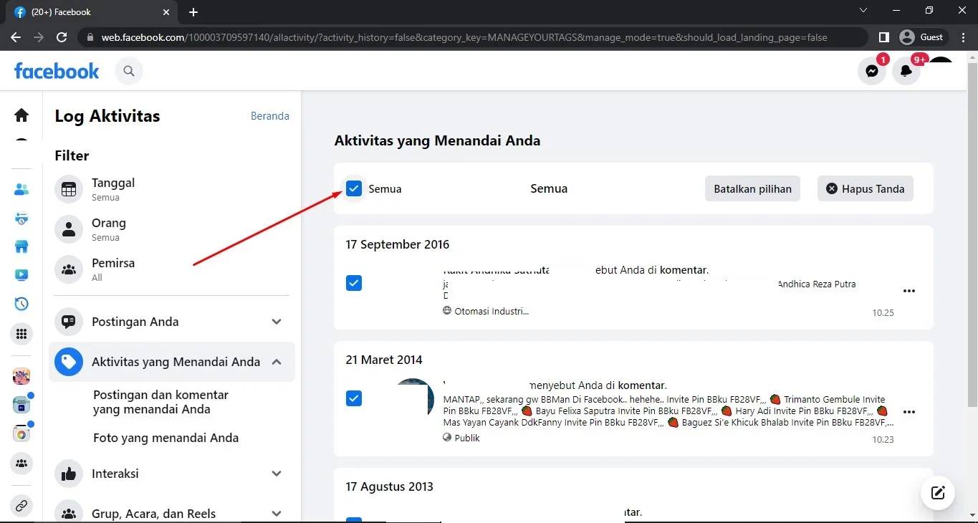Image resolution: width=978 pixels, height=523 pixels.
Task: Collapse Aktivitas yang Menandai Anda section
Action: coord(277,362)
